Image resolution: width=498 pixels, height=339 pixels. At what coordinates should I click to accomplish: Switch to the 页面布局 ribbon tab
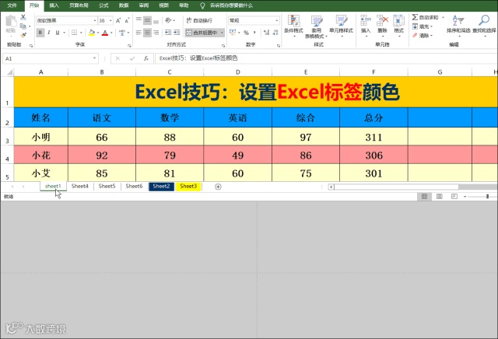(x=79, y=5)
